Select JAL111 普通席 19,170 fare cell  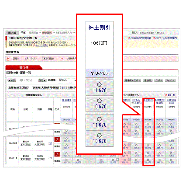coord(113,161)
